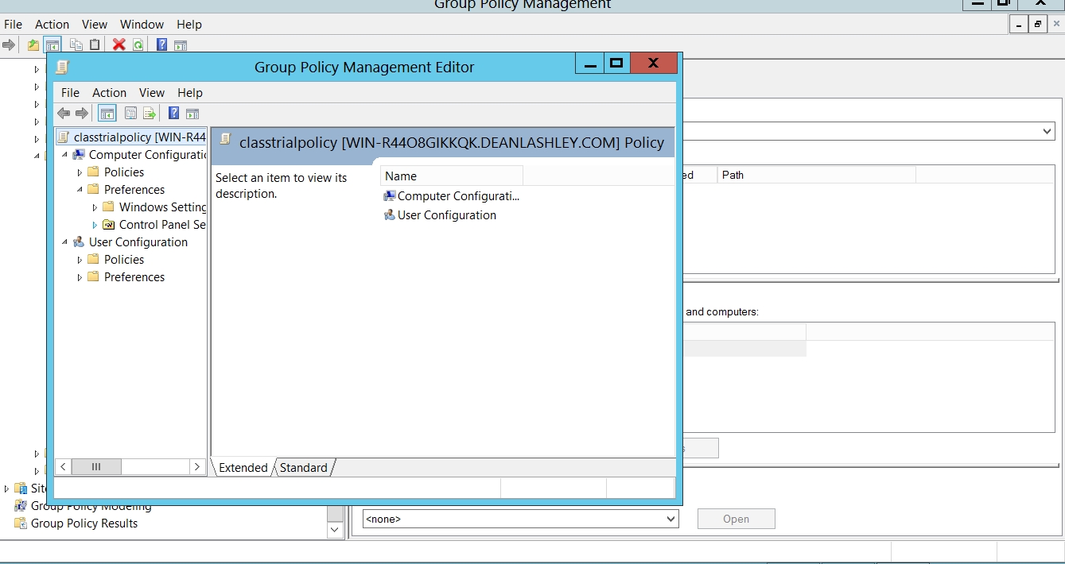
Task: Click the Group Policy Results icon
Action: [x=21, y=523]
